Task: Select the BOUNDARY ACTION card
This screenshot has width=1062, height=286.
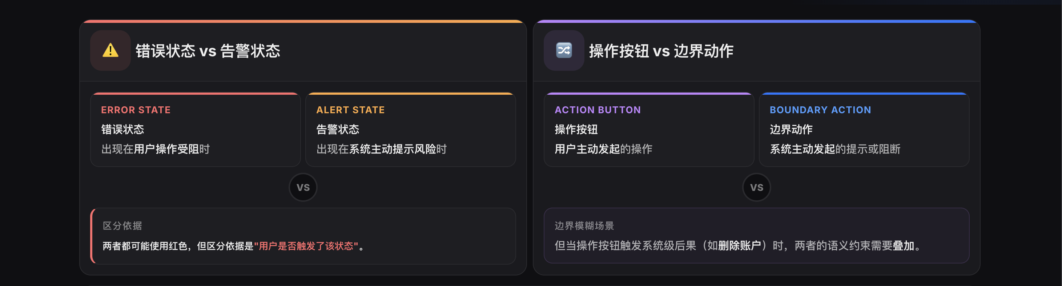Action: pos(864,130)
